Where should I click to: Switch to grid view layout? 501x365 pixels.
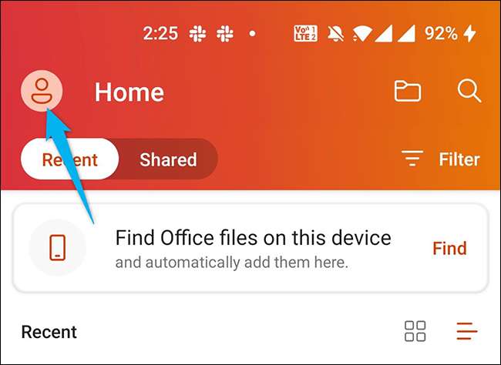415,331
